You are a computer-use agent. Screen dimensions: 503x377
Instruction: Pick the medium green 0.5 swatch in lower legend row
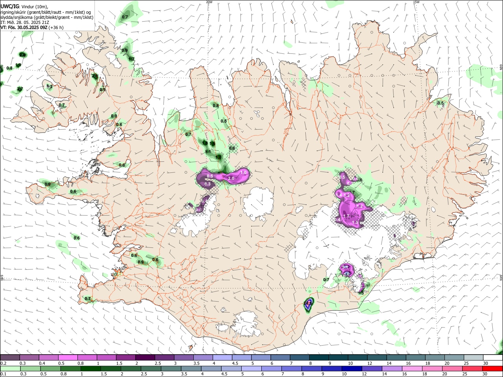(50, 368)
